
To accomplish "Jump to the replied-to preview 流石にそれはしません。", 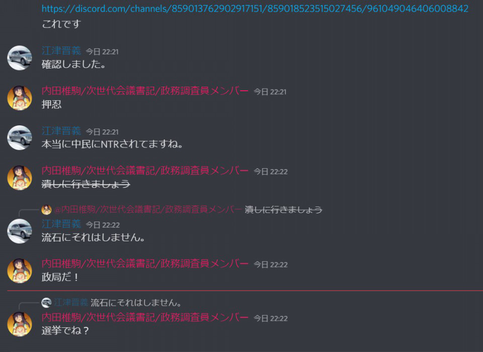I will tap(136, 303).
